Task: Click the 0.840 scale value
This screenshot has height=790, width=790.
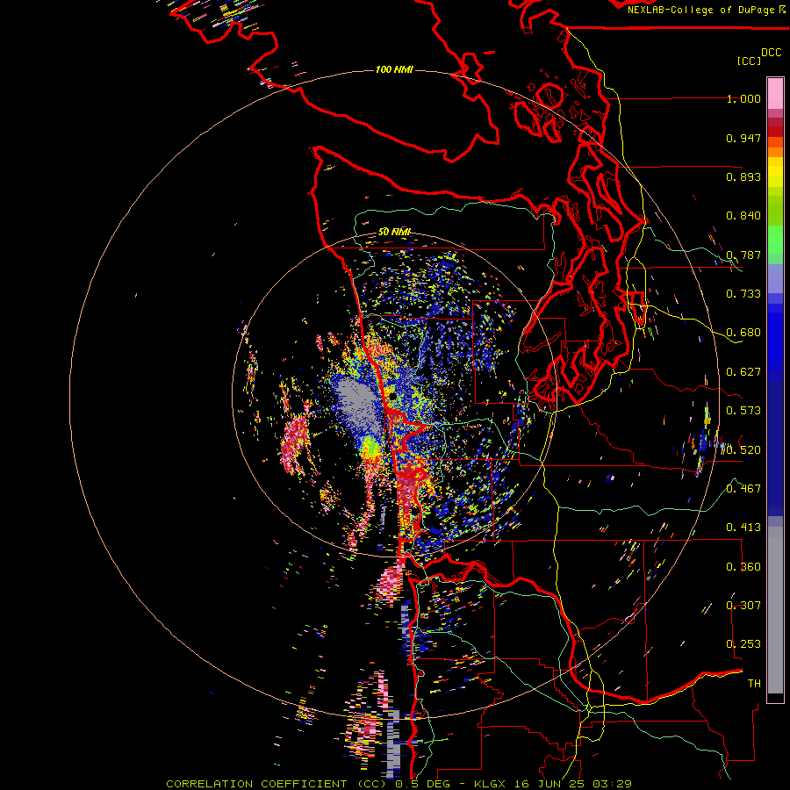Action: 743,216
